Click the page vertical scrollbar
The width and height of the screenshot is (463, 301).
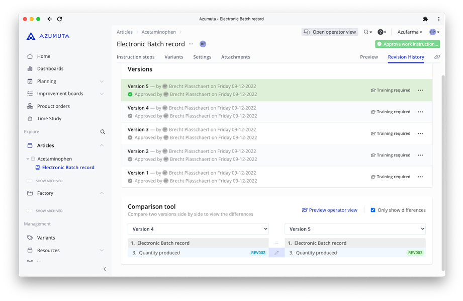point(442,171)
